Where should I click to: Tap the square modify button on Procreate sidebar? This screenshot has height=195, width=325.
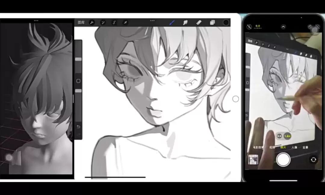[78, 81]
